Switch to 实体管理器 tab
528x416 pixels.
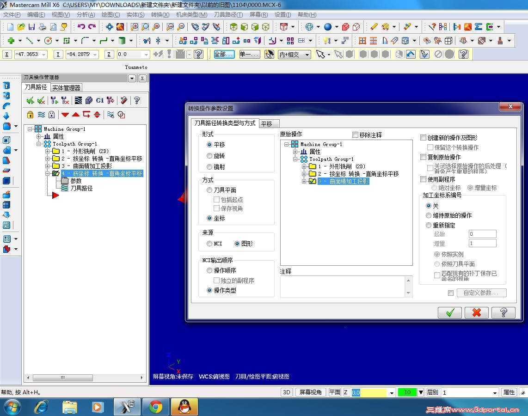pyautogui.click(x=66, y=88)
